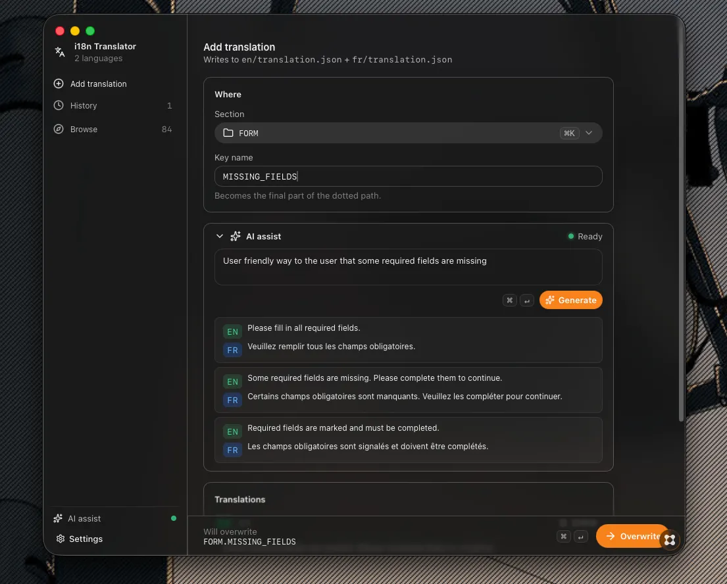Image resolution: width=727 pixels, height=584 pixels.
Task: Click the sparkle icon in the AI assist panel header
Action: (236, 236)
